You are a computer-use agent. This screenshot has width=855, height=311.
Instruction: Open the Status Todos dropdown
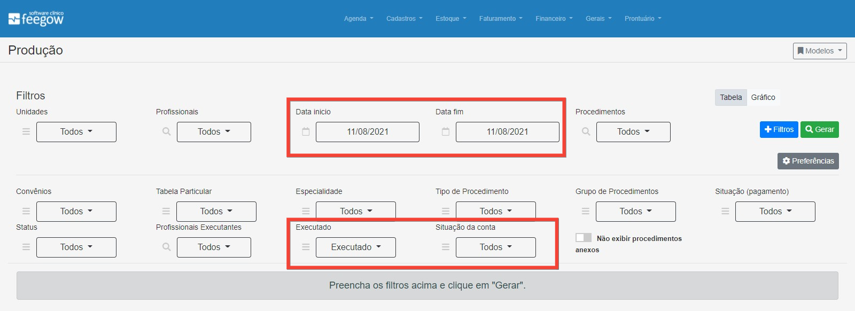[76, 247]
